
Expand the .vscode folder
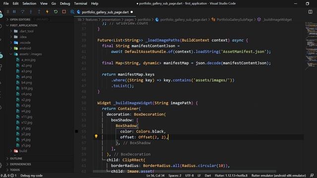coord(25,43)
